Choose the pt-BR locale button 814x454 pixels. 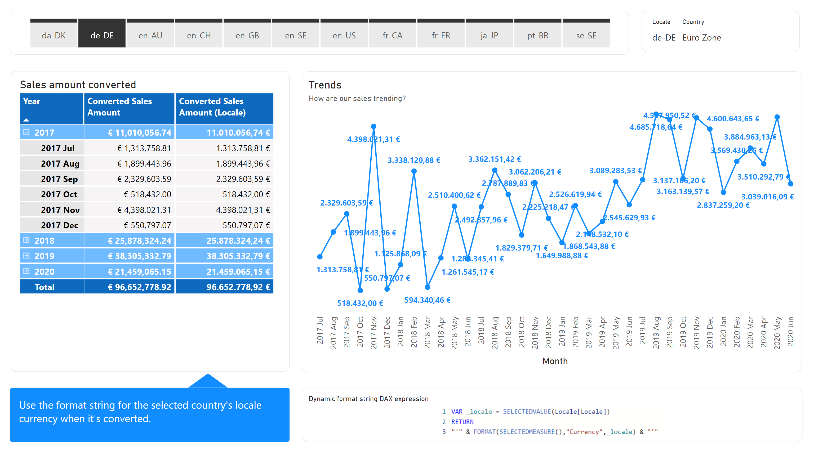[x=538, y=33]
